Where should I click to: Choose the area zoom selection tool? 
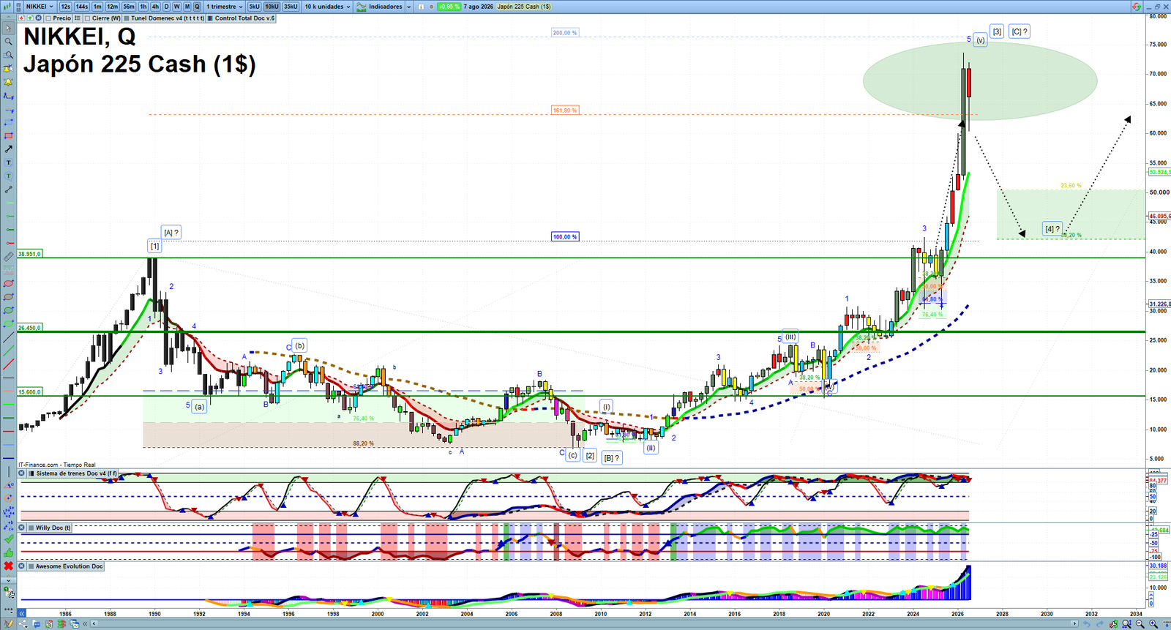[x=8, y=55]
